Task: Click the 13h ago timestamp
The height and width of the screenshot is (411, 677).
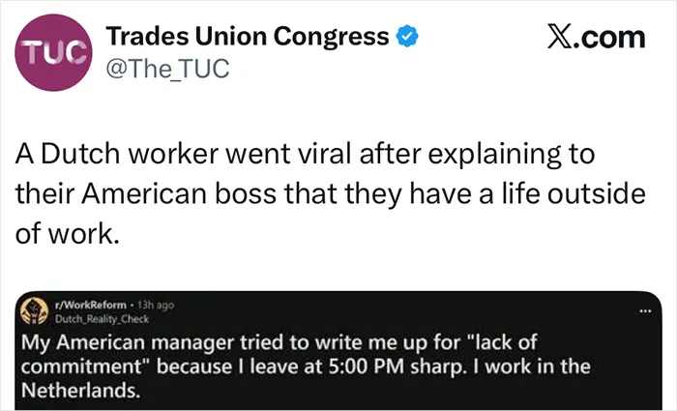Action: [156, 305]
